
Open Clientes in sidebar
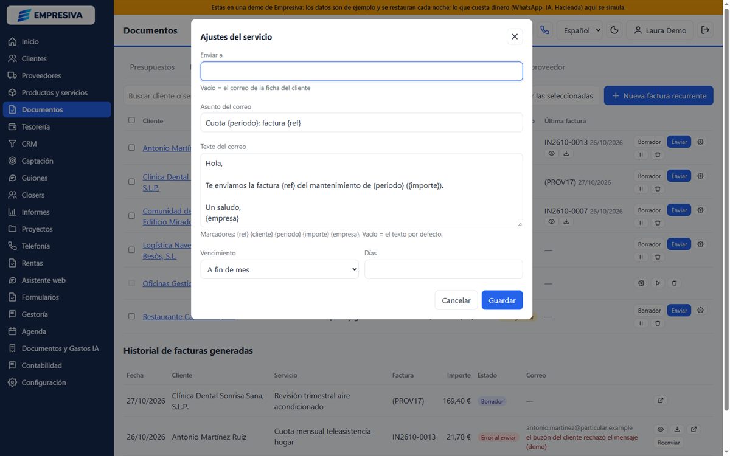57,58
